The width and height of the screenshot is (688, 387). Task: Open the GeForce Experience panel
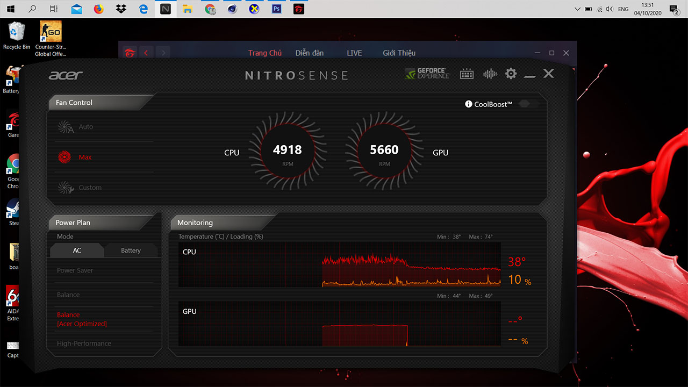point(427,73)
